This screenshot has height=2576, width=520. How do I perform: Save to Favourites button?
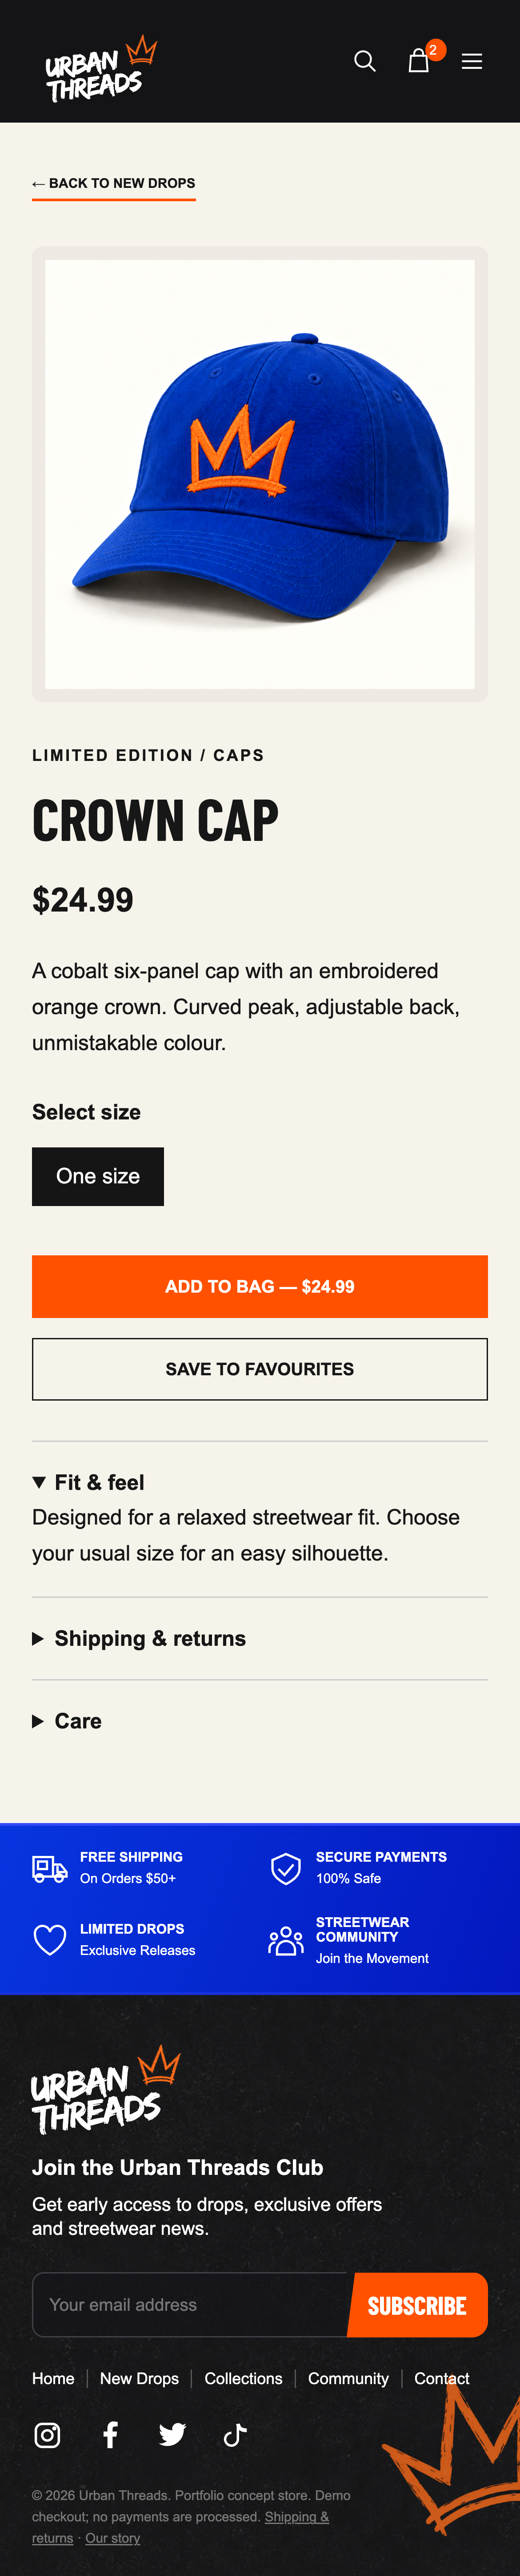(x=260, y=1369)
